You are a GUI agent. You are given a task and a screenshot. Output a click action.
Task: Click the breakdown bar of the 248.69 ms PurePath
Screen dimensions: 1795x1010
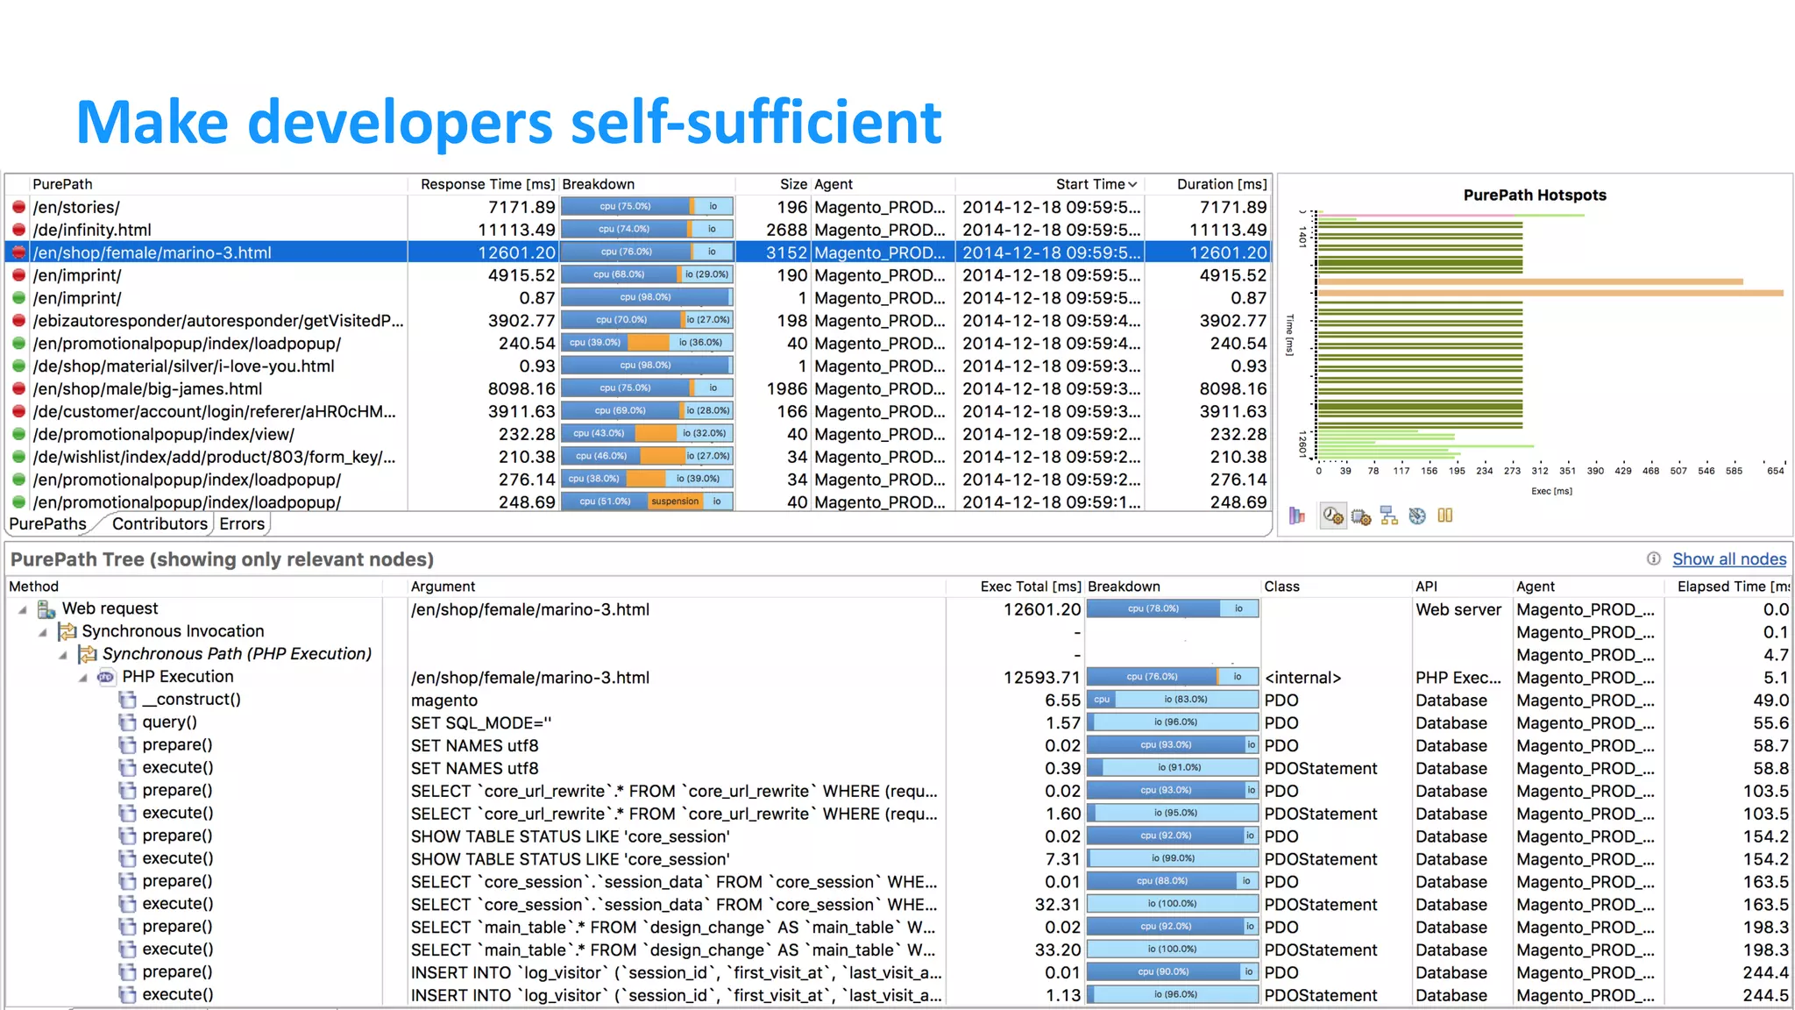tap(647, 501)
